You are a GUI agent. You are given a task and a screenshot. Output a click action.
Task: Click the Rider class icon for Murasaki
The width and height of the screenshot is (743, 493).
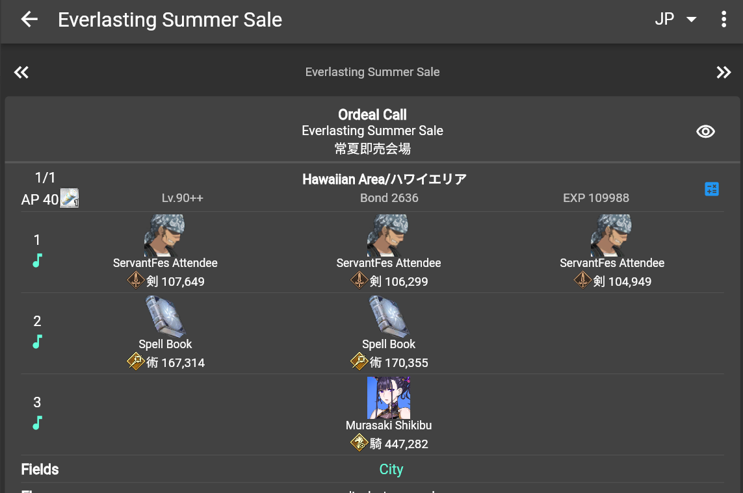point(359,443)
